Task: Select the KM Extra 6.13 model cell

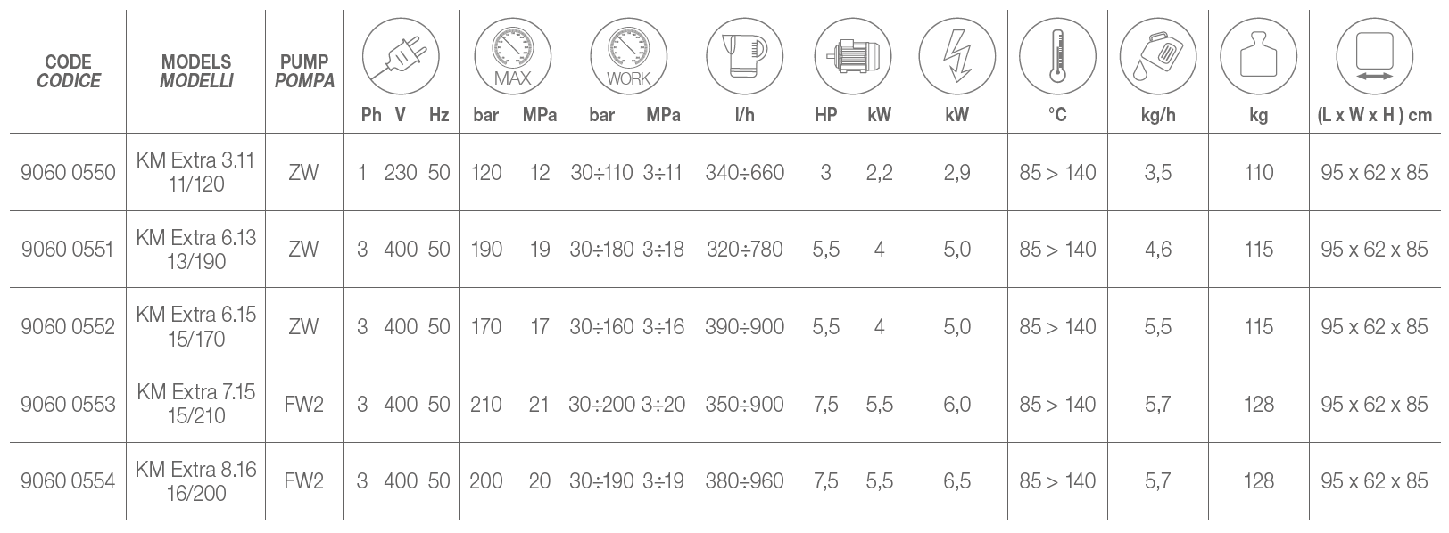Action: 196,250
